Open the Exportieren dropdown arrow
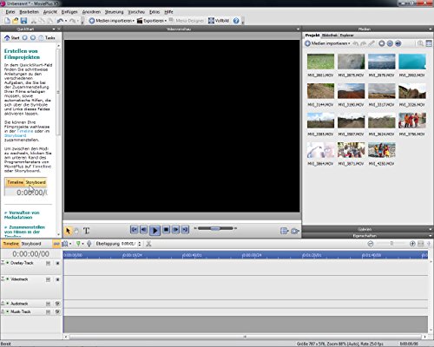 [166, 21]
